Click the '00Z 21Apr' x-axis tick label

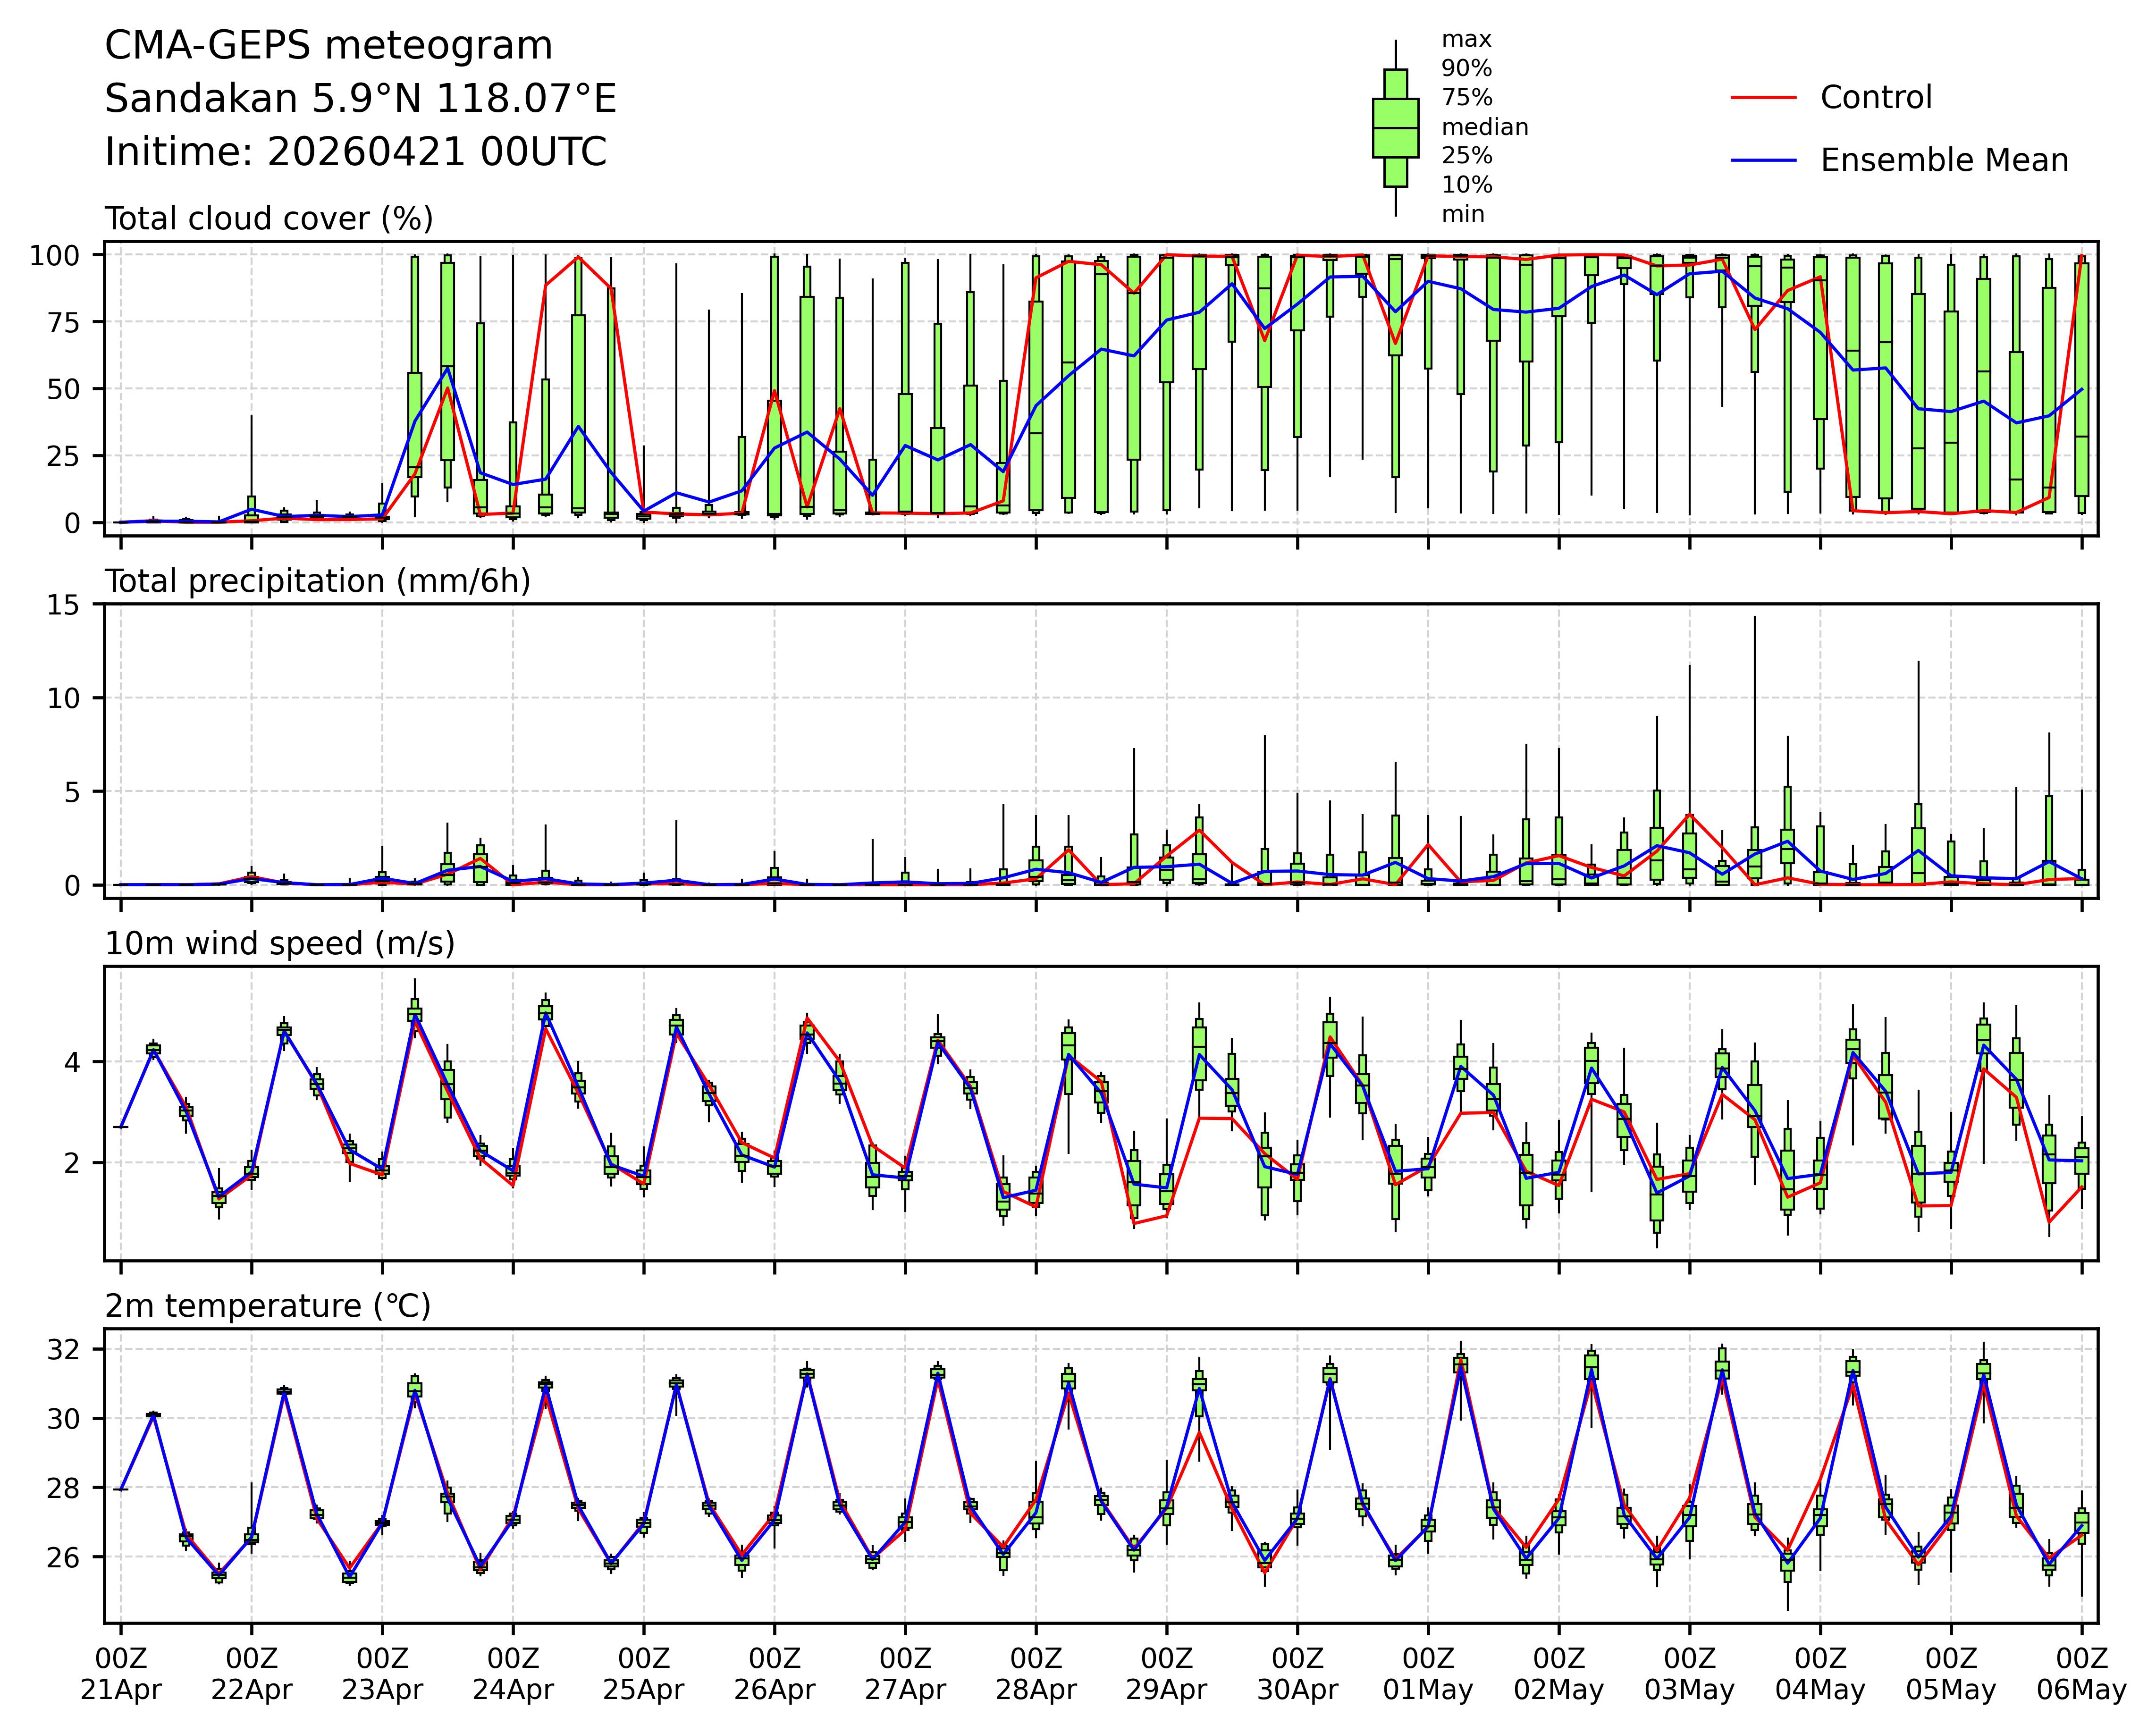click(x=120, y=1674)
